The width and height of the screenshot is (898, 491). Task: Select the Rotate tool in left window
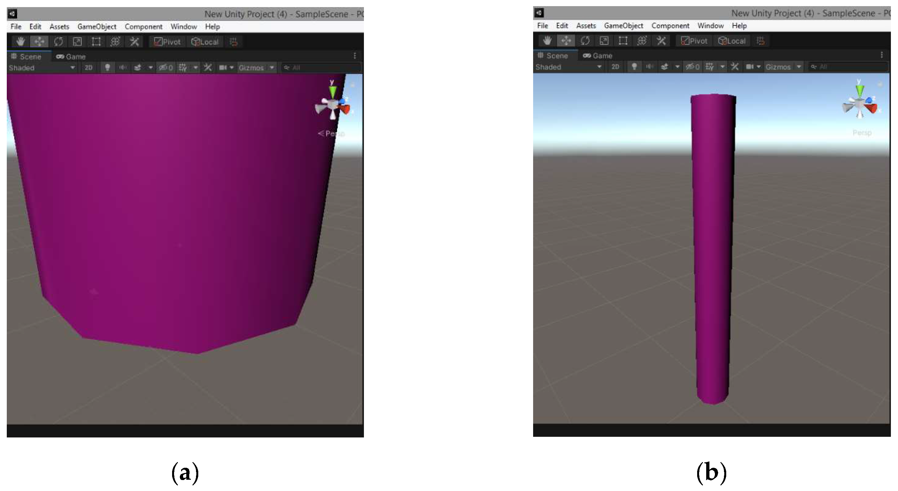[58, 42]
